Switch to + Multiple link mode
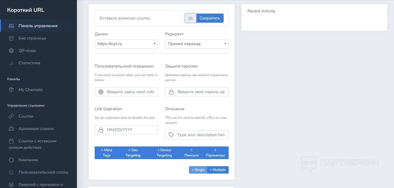Viewport: 394px width, 188px height. tap(218, 170)
